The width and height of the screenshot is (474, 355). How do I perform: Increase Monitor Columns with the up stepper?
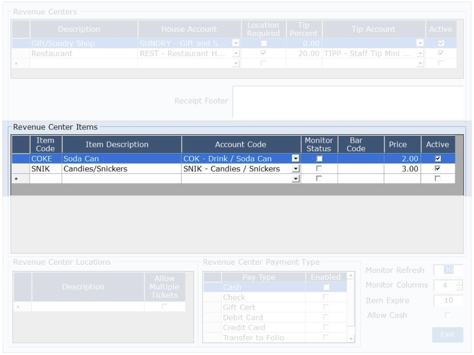459,283
